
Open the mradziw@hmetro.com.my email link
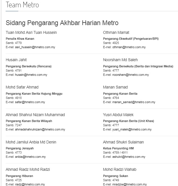[129, 184]
